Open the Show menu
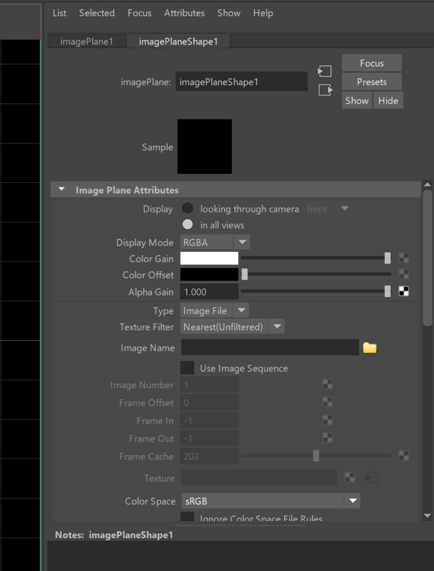Viewport: 434px width, 571px height. pos(229,13)
